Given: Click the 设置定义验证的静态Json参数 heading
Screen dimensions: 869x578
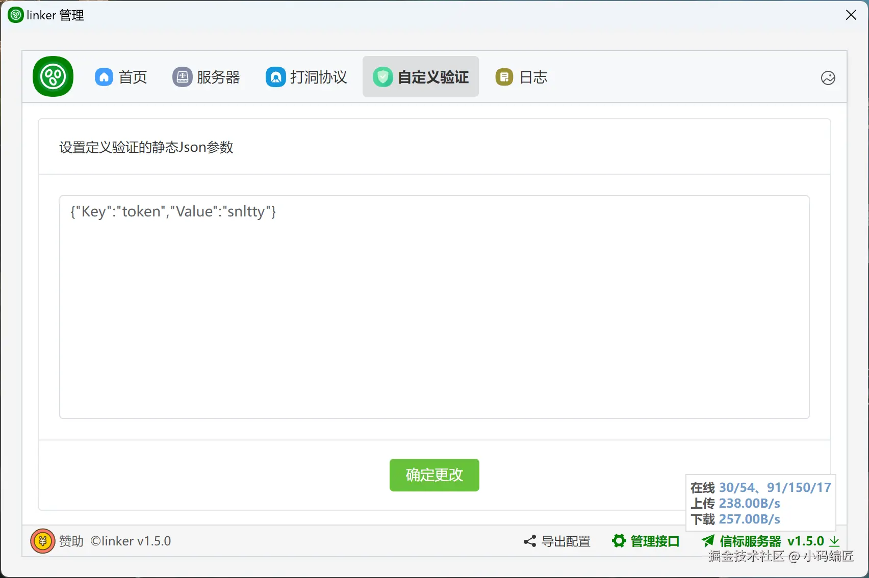Looking at the screenshot, I should [146, 147].
